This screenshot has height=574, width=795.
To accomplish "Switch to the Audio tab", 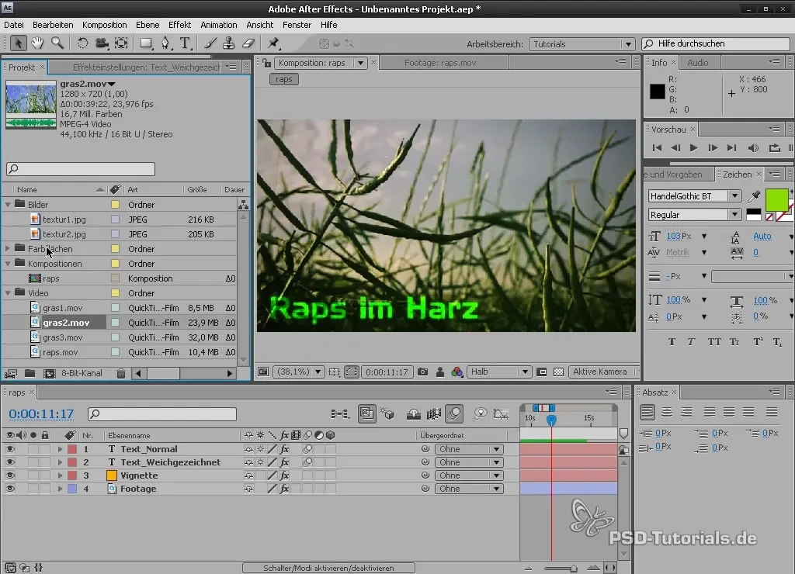I will click(x=698, y=63).
